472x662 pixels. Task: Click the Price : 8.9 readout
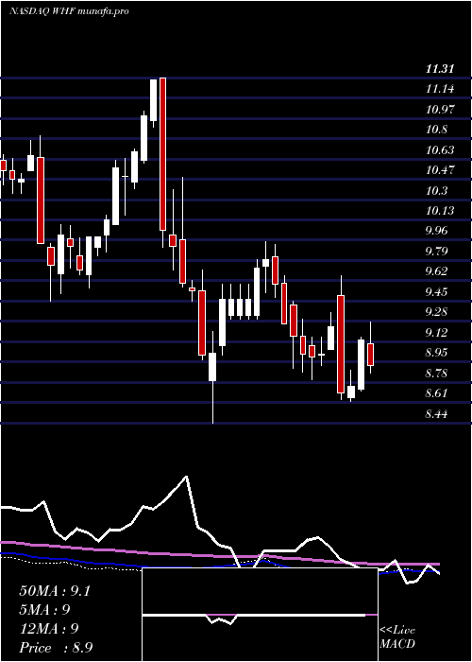tap(56, 648)
